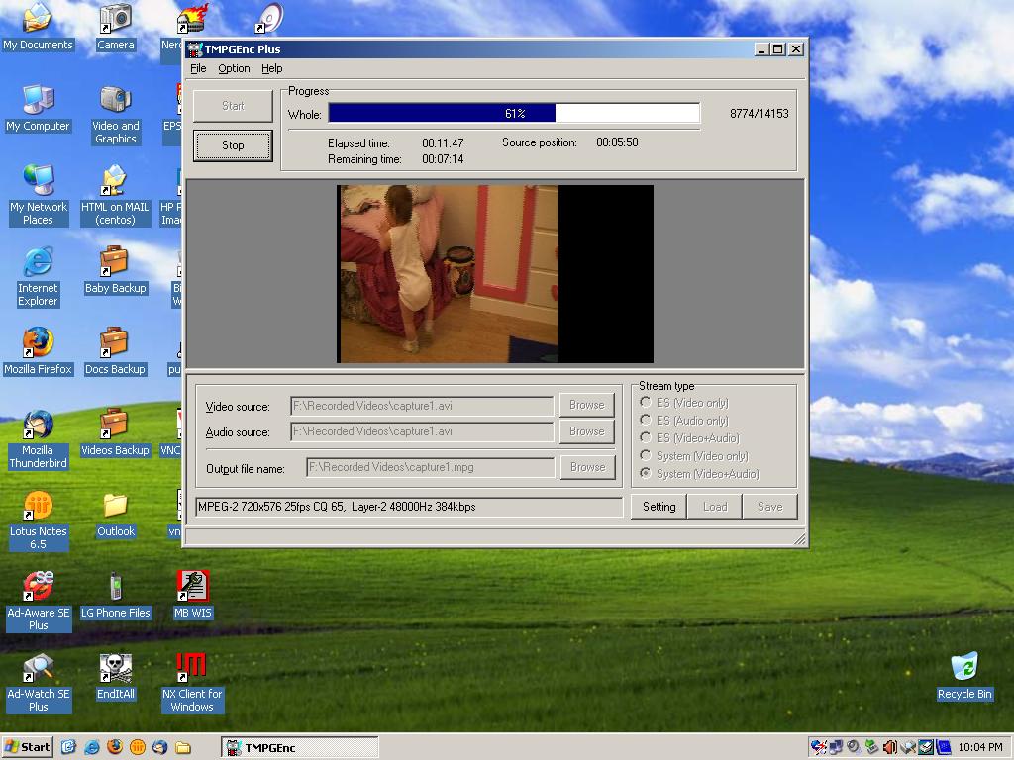This screenshot has height=760, width=1014.
Task: Click the Audio source path field
Action: tap(422, 431)
